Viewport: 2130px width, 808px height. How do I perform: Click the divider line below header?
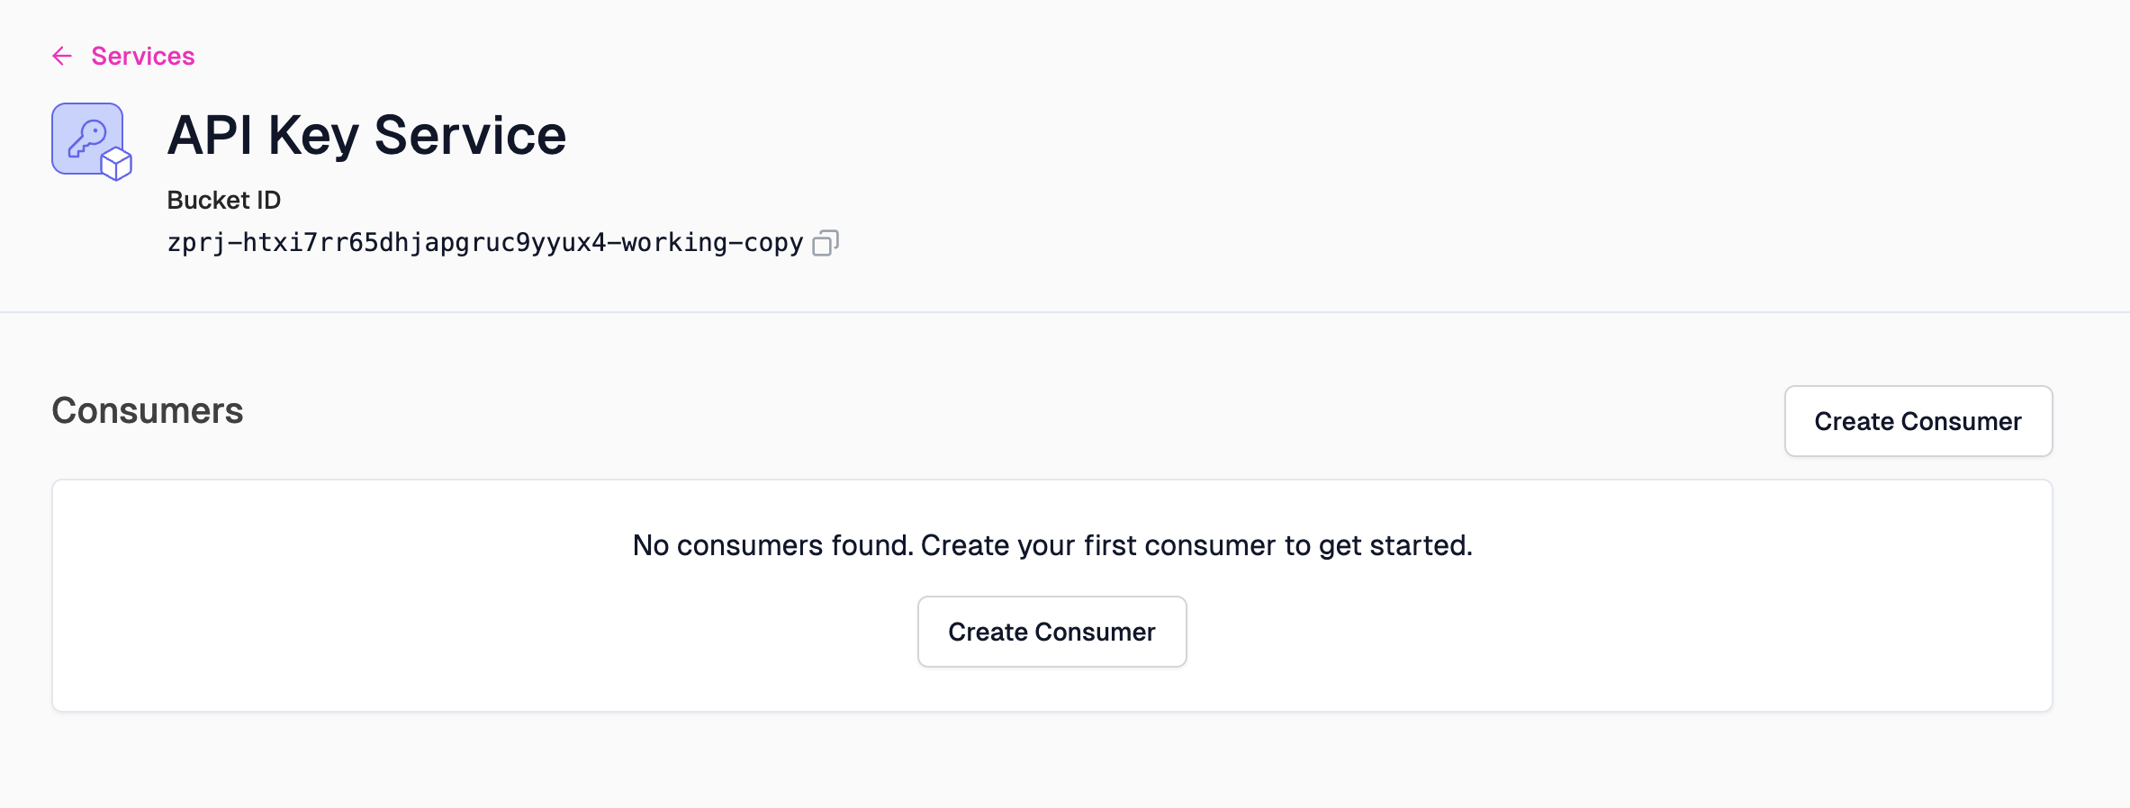pos(1065,312)
